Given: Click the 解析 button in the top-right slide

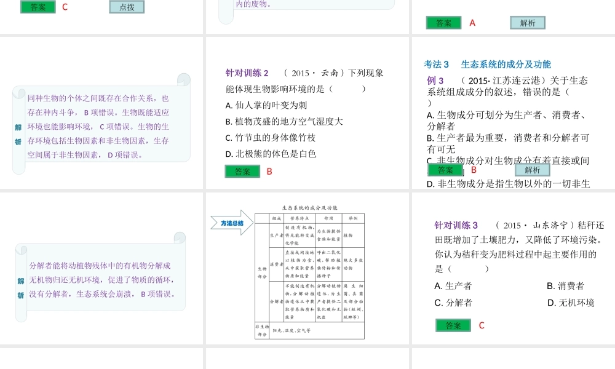Looking at the screenshot, I should coord(528,23).
